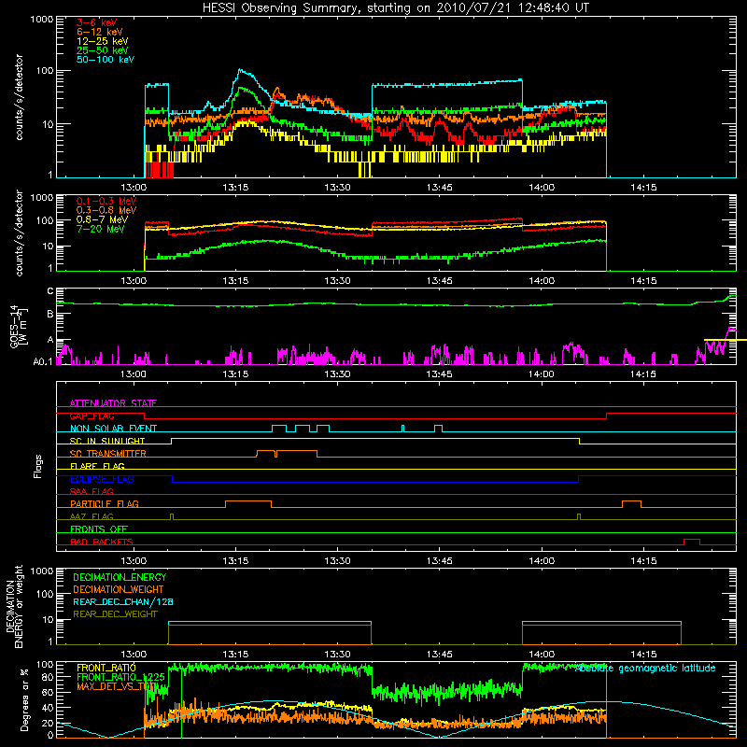The width and height of the screenshot is (747, 747).
Task: Click 'counts/s/detector' axis label of top panel
Action: pos(19,97)
